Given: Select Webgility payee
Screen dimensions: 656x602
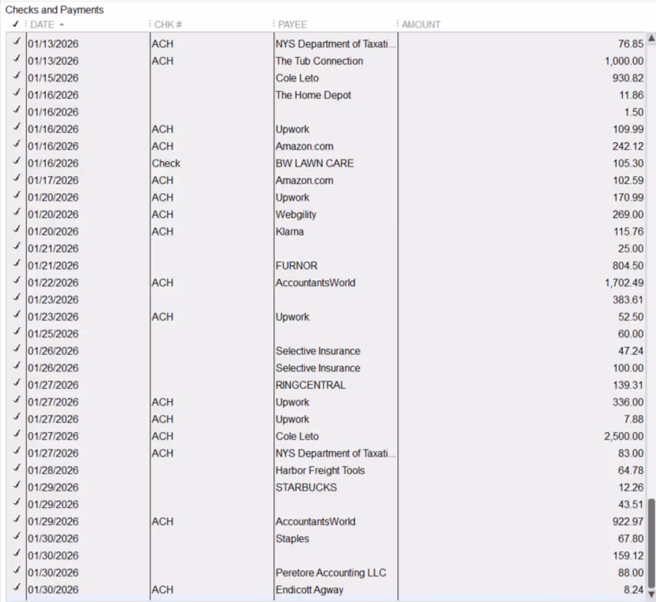Looking at the screenshot, I should [296, 215].
